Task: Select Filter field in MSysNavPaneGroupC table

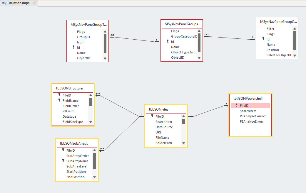Action: coord(270,29)
